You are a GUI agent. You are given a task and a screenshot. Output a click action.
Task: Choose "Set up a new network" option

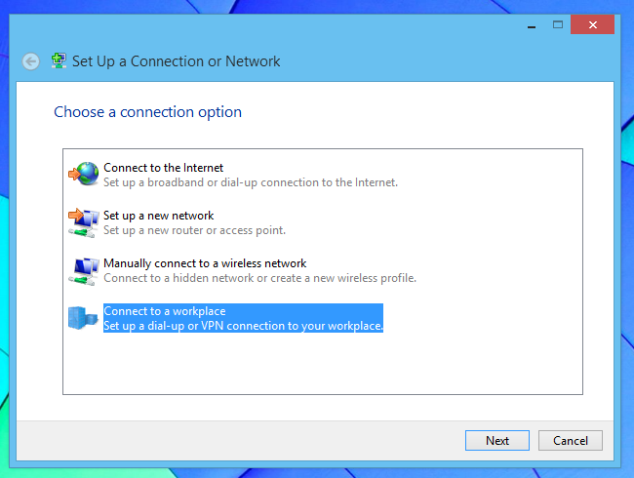[158, 216]
